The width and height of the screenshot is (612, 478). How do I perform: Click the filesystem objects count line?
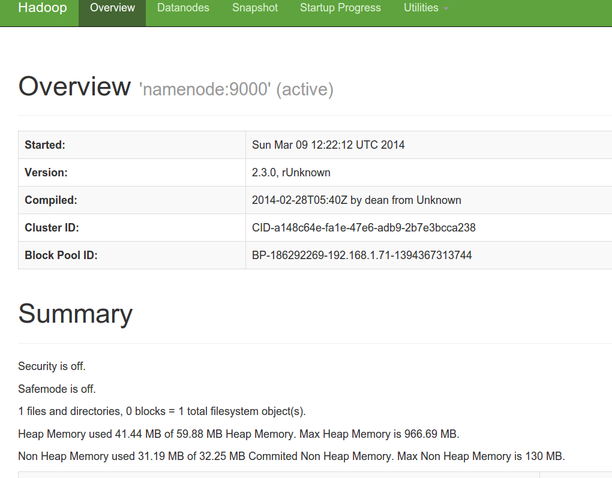coord(162,411)
